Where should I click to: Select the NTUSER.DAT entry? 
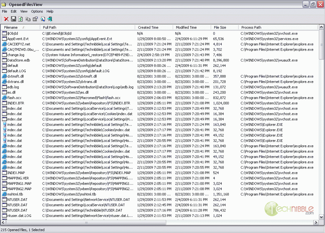18,199
